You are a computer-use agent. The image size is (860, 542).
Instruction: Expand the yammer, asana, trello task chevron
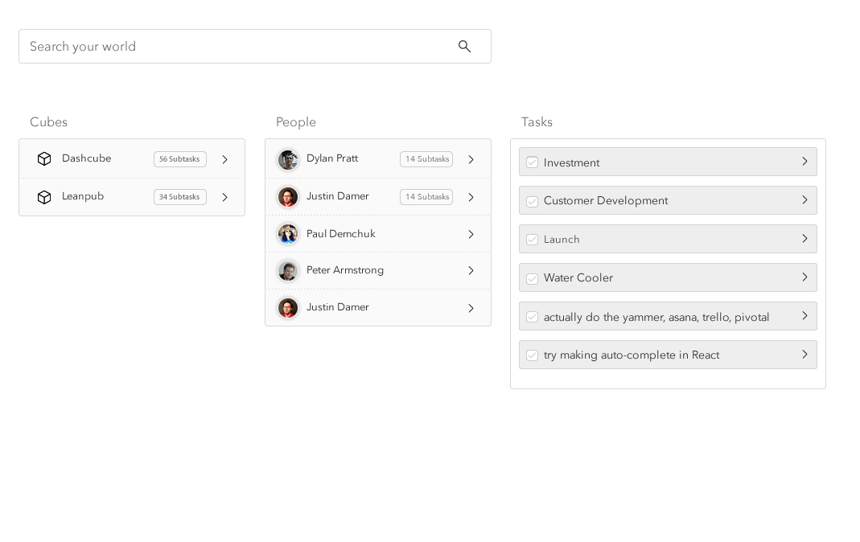804,316
